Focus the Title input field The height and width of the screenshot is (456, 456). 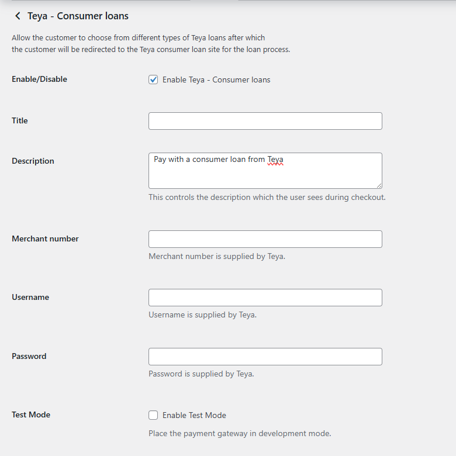pyautogui.click(x=265, y=121)
